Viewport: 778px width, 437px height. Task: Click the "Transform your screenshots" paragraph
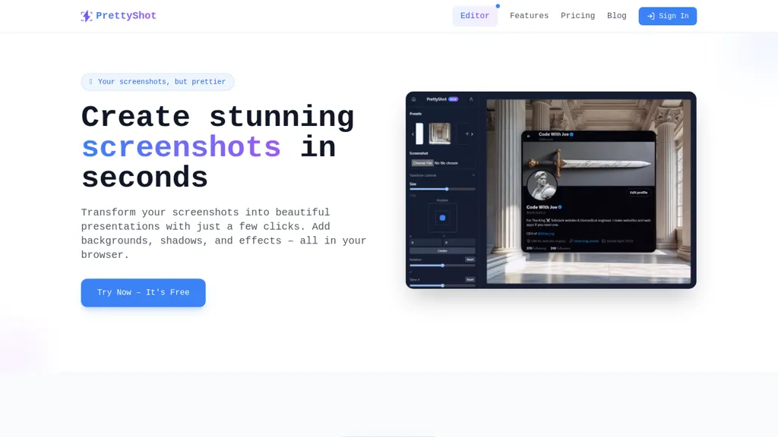[x=224, y=234]
